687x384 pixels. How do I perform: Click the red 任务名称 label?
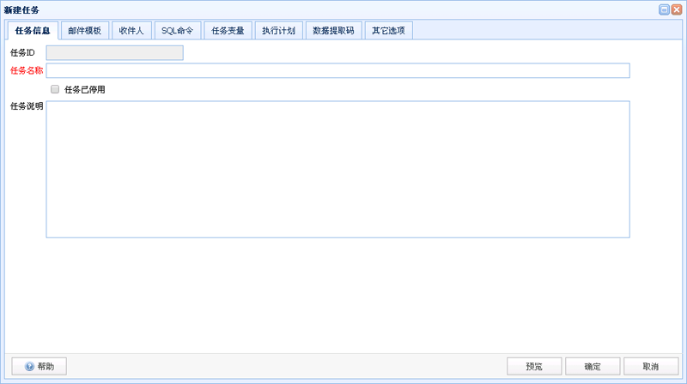tap(27, 70)
